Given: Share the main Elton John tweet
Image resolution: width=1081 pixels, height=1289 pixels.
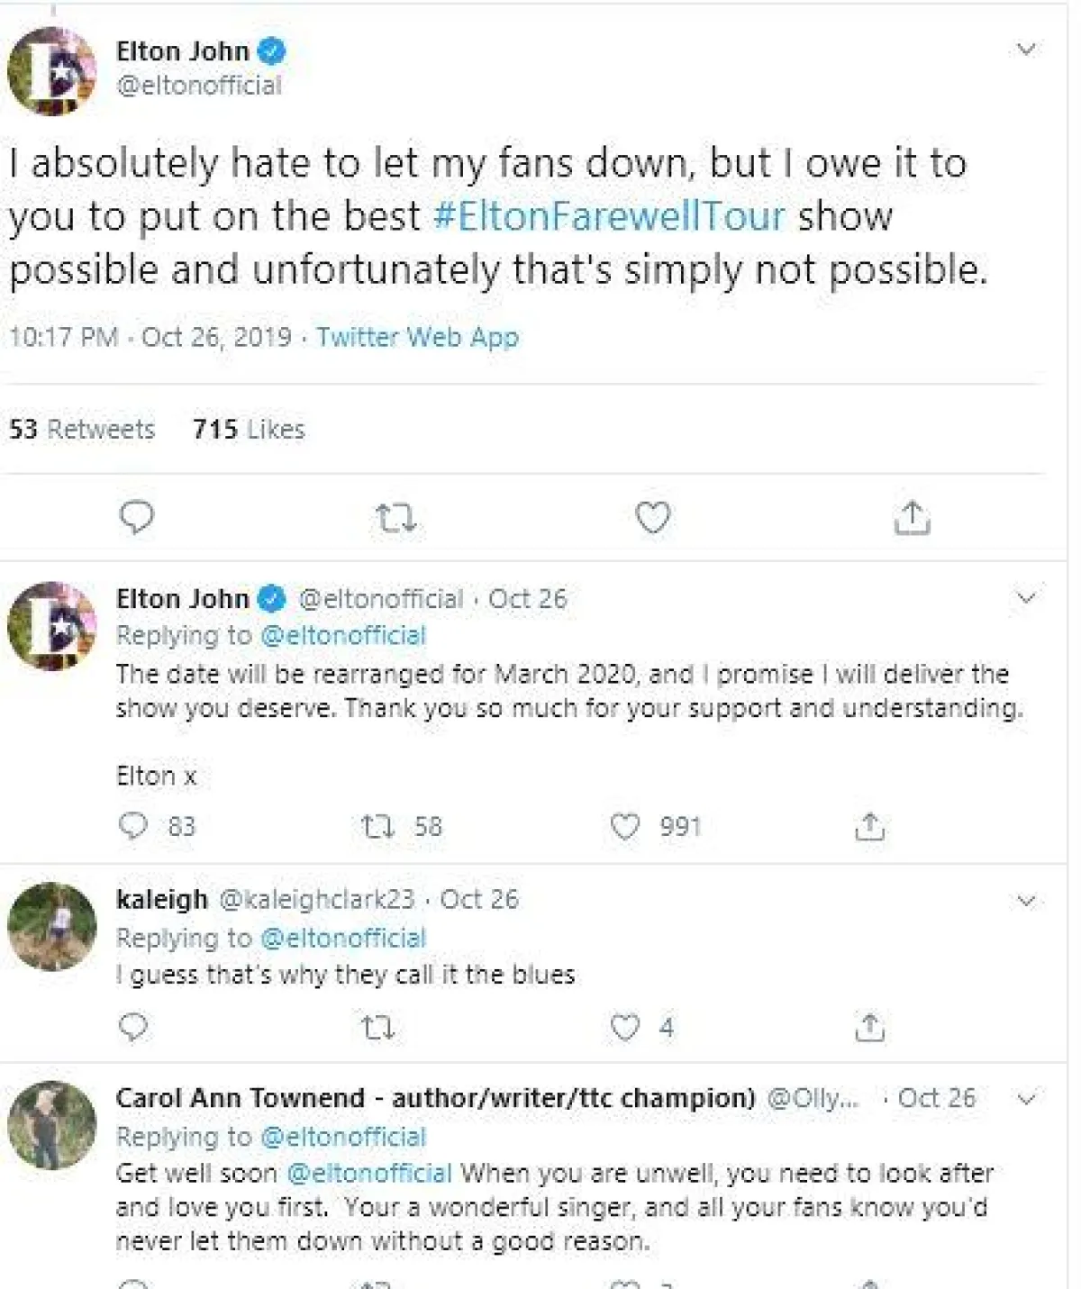Looking at the screenshot, I should [x=912, y=518].
